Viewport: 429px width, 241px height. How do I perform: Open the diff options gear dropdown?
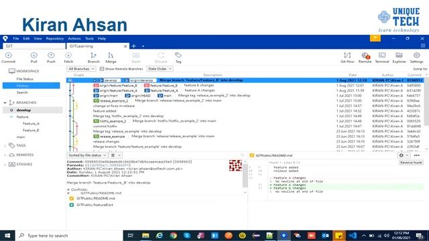(x=404, y=155)
